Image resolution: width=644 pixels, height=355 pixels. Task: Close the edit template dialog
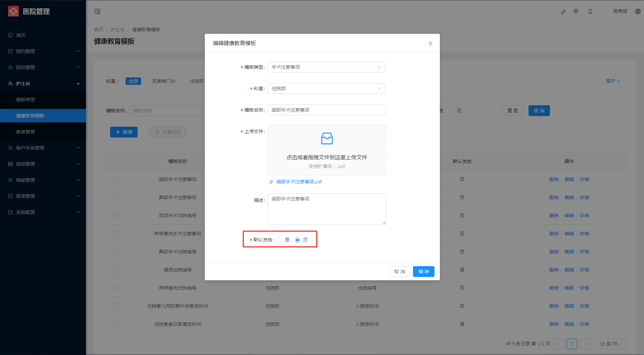coord(430,43)
